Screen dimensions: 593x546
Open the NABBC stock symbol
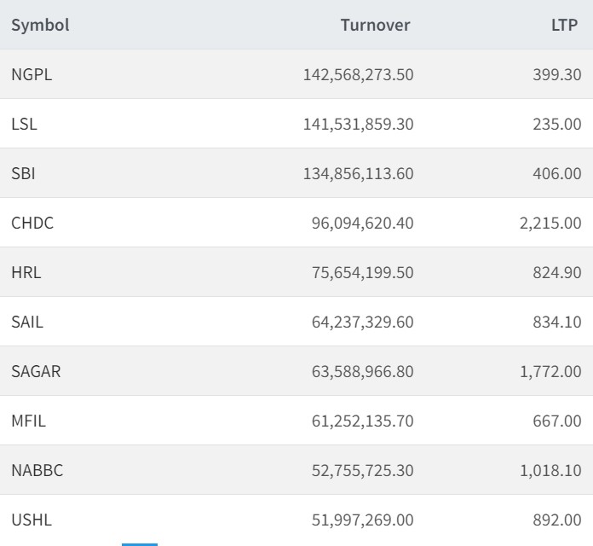click(37, 470)
